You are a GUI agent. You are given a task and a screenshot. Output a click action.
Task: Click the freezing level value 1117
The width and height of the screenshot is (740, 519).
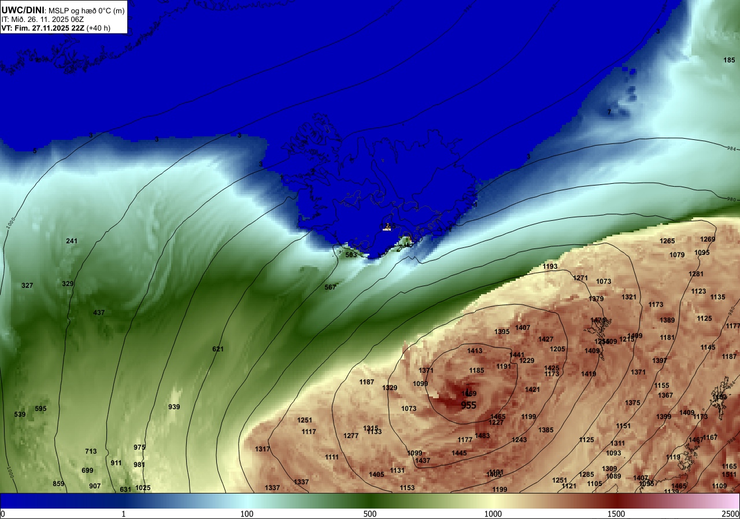(309, 432)
